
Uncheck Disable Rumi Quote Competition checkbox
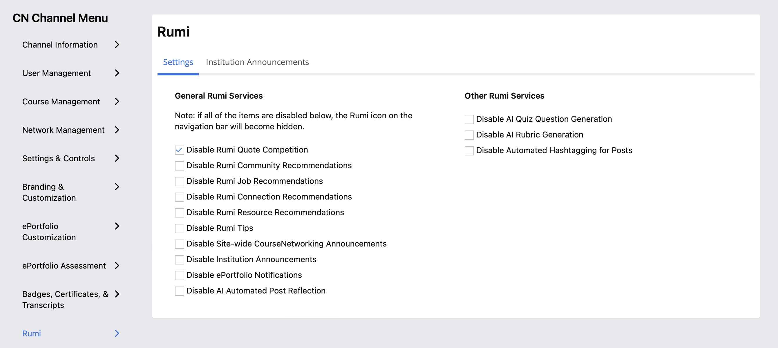(179, 150)
